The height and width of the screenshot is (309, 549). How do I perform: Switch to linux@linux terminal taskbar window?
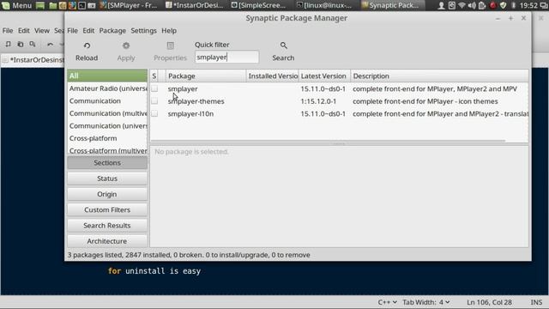[x=325, y=5]
